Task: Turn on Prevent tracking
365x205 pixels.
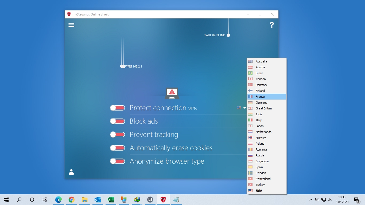Action: pyautogui.click(x=118, y=135)
